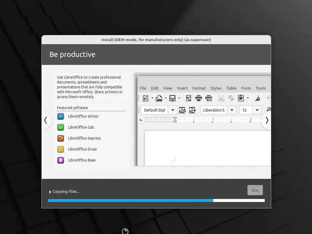The image size is (312, 234).
Task: Click the ruler indent hourglass marker
Action: pyautogui.click(x=175, y=119)
